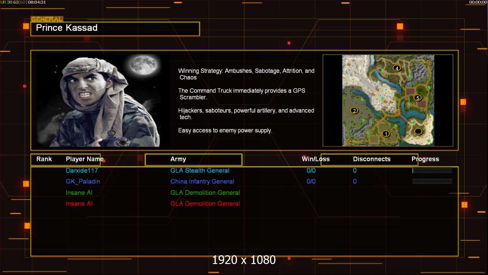Select the General label tab
The width and height of the screenshot is (488, 275).
(47, 19)
